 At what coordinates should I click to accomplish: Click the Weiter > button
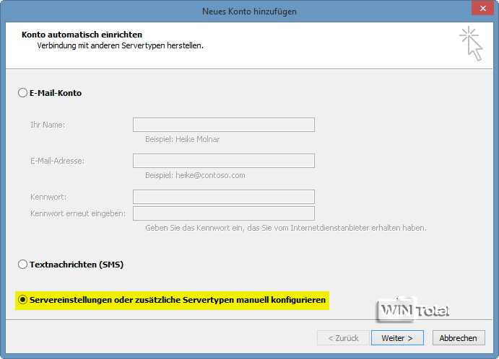(397, 337)
